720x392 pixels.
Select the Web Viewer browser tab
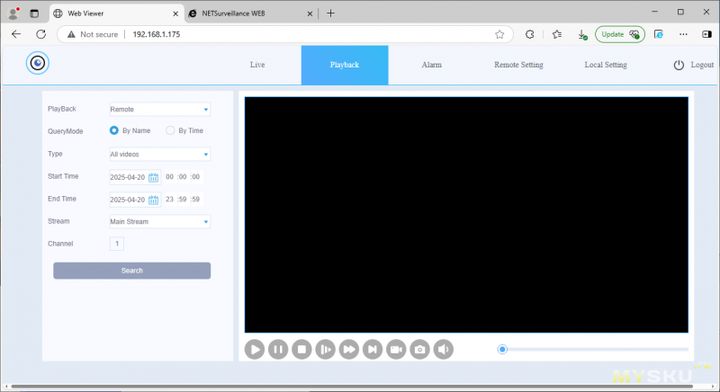117,13
